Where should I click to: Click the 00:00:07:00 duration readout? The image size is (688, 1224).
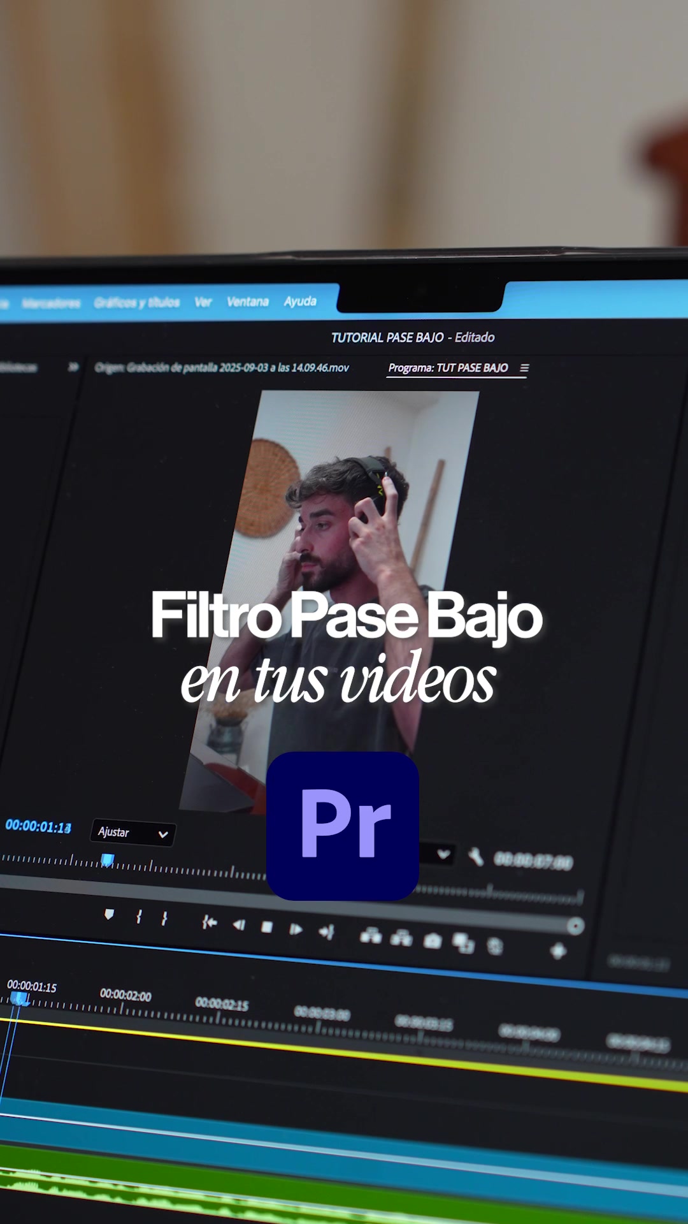tap(534, 861)
